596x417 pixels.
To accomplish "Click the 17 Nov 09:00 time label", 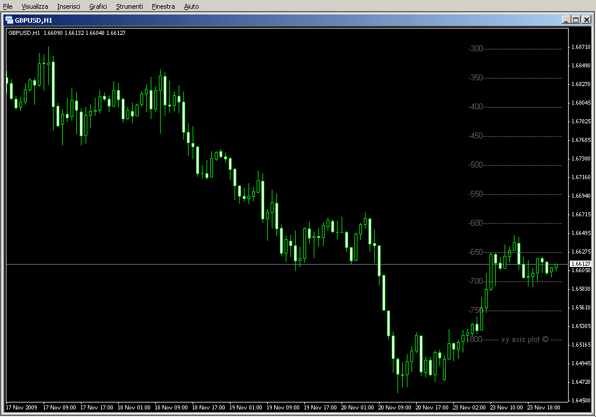I will coord(59,408).
